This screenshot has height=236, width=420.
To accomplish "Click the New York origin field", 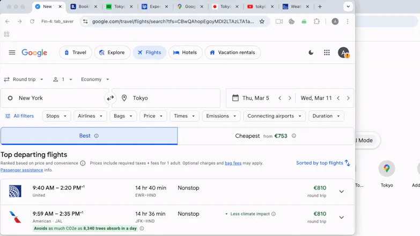I will (x=55, y=98).
